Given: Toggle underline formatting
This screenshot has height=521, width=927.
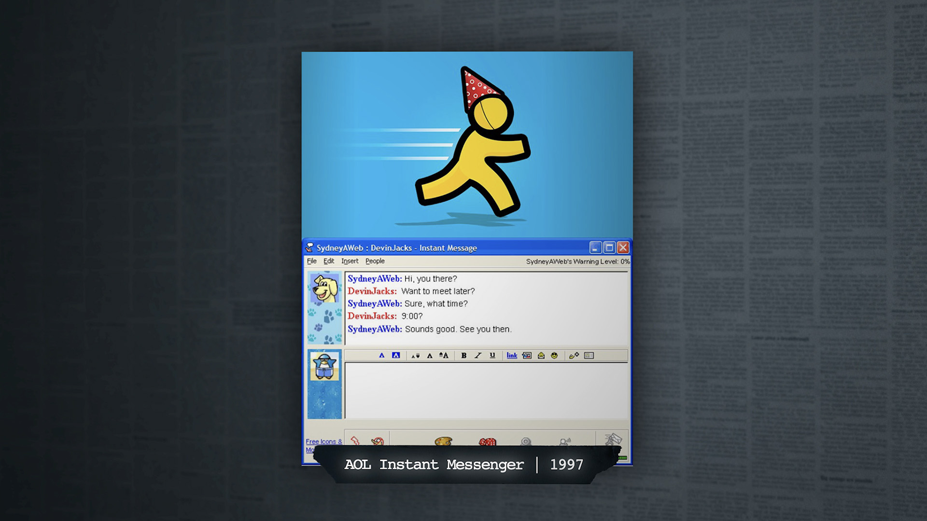Looking at the screenshot, I should click(x=492, y=356).
